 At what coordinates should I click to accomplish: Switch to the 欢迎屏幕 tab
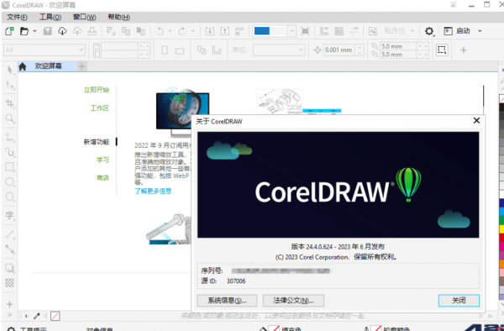tap(48, 66)
